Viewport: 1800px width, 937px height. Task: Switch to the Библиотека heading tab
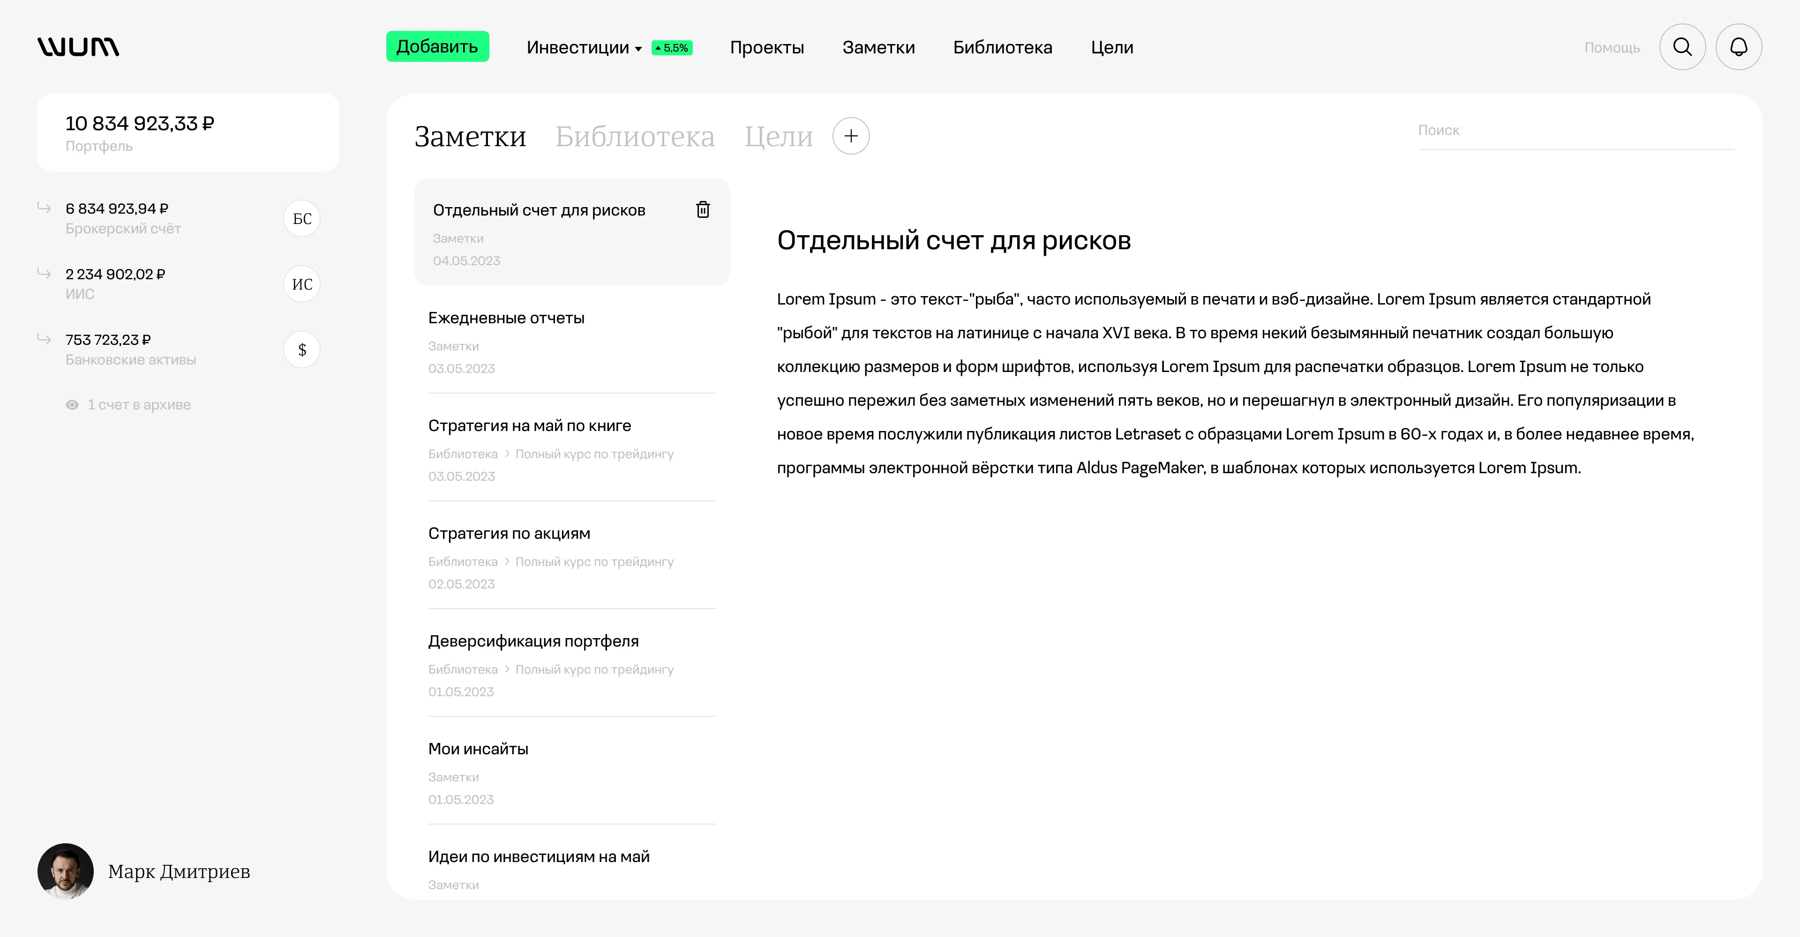coord(635,136)
